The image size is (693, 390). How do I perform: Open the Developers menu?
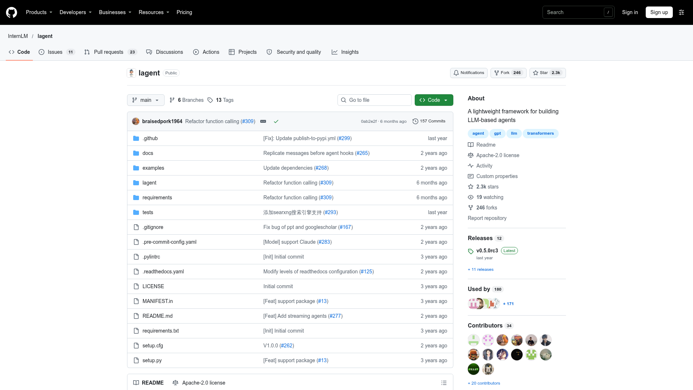click(x=75, y=12)
